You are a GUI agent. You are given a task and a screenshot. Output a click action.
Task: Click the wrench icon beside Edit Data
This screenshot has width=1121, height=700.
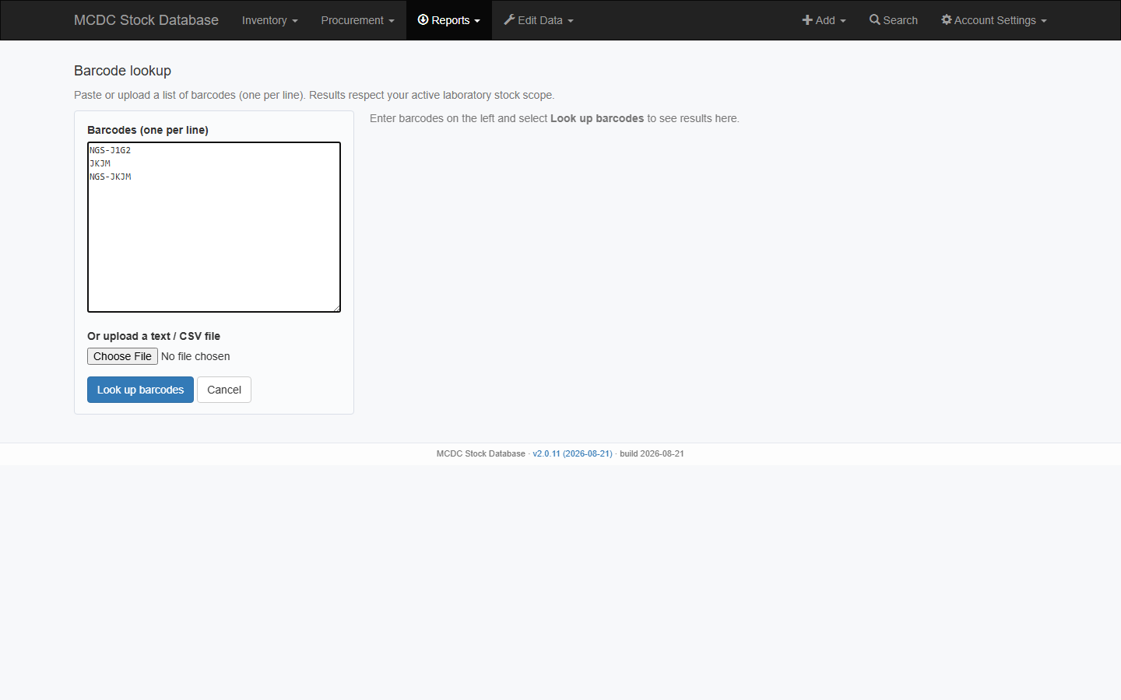pyautogui.click(x=509, y=19)
